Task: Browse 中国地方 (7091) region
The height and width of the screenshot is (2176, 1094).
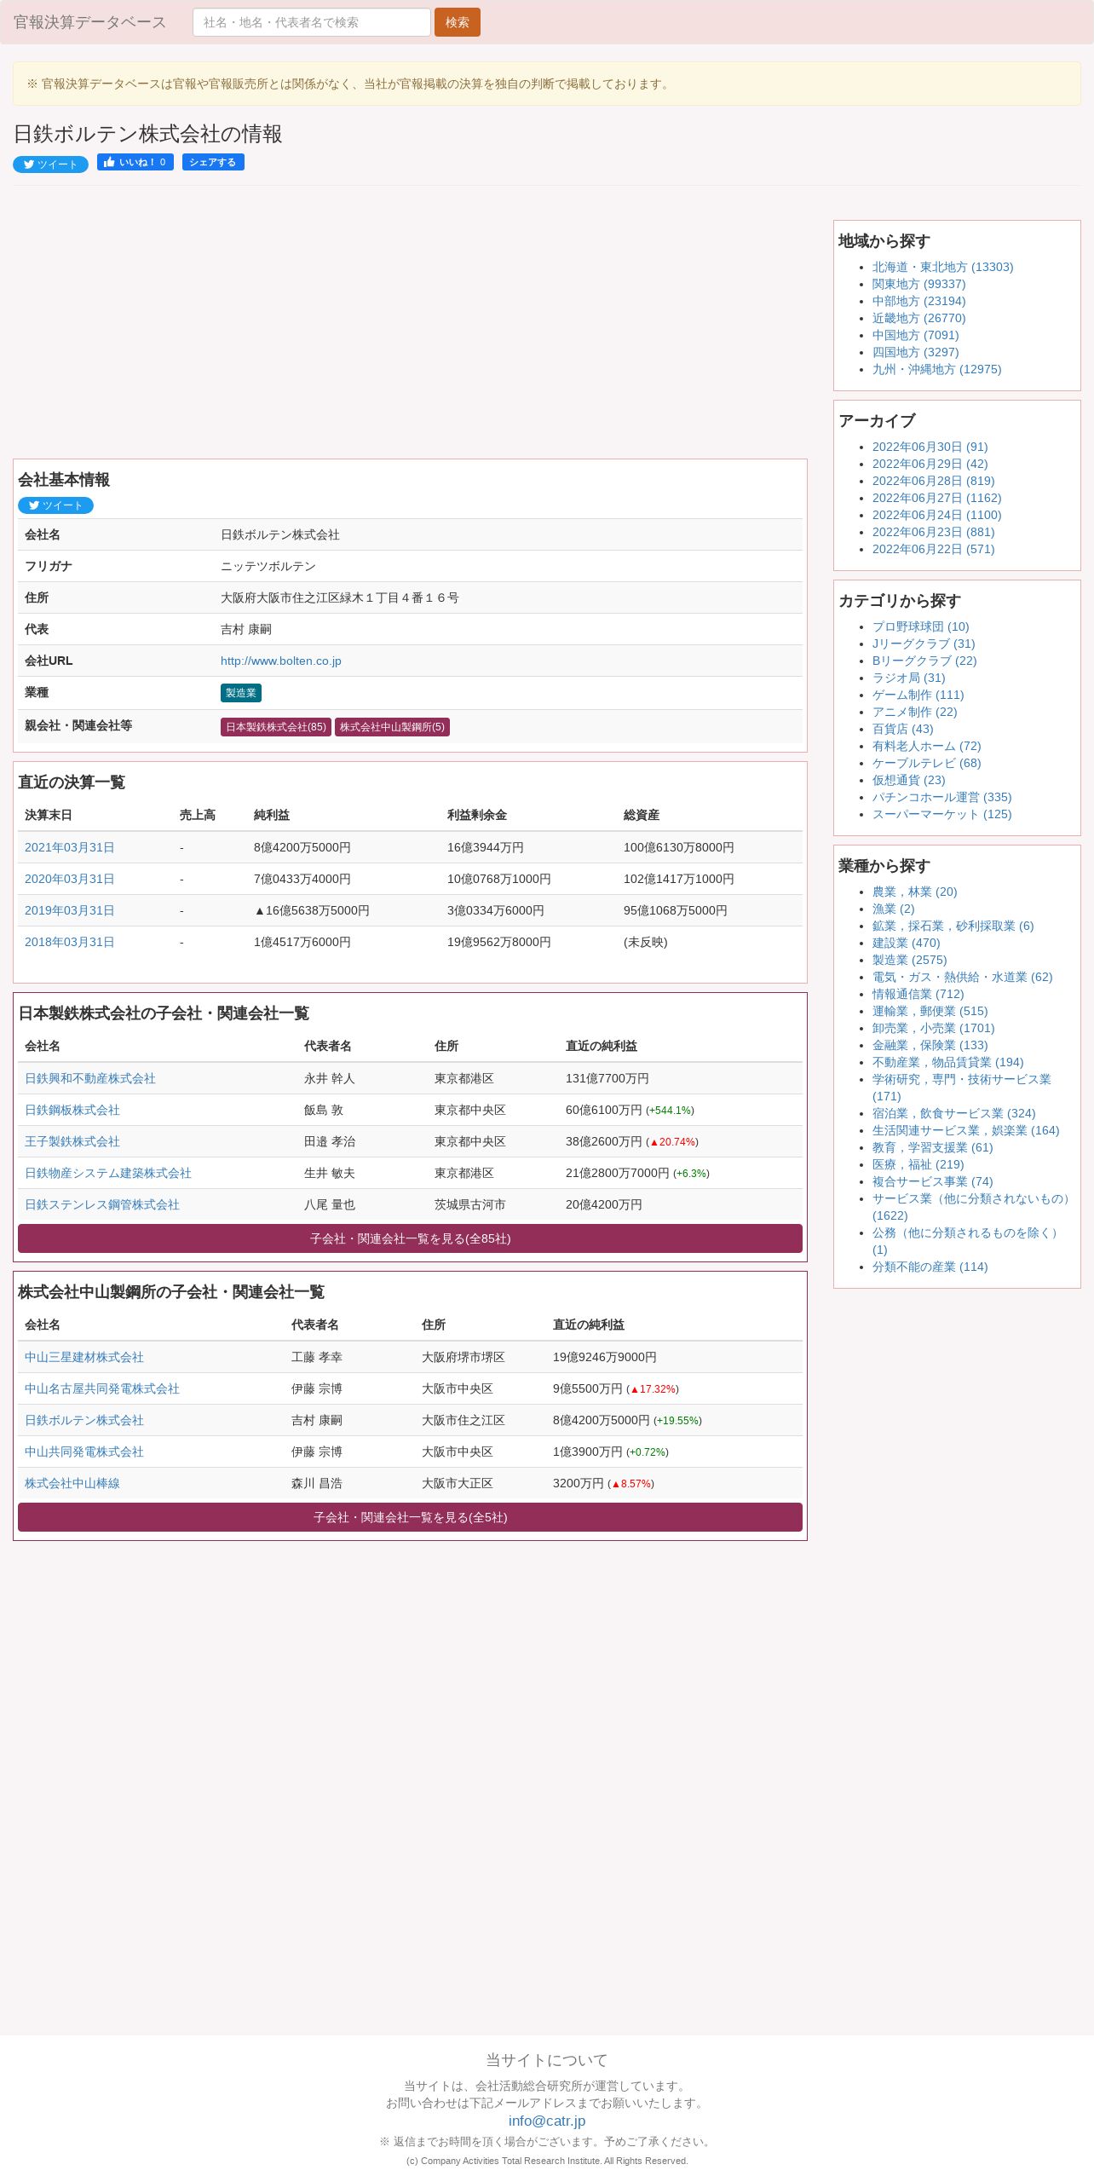Action: coord(915,335)
